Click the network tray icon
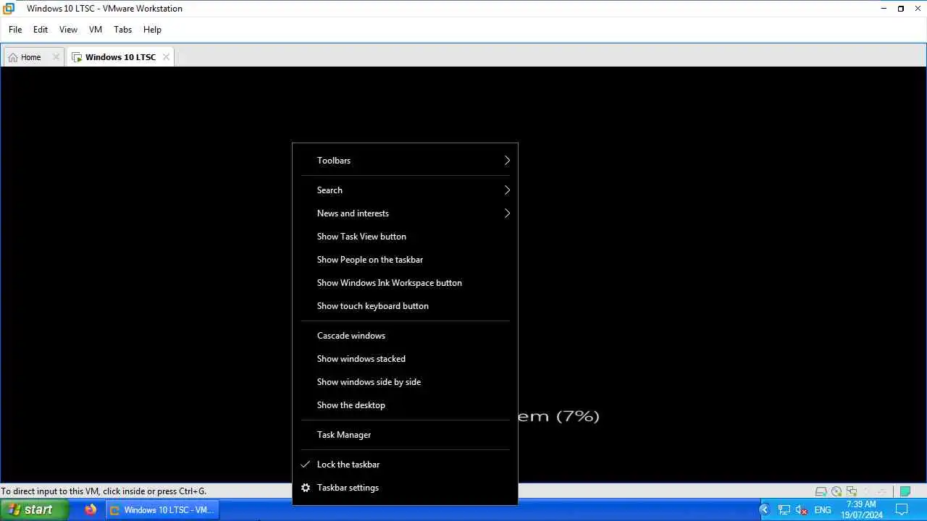The width and height of the screenshot is (927, 521). click(x=784, y=510)
